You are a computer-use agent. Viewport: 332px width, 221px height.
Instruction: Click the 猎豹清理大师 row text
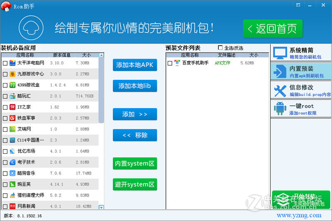click(31, 195)
